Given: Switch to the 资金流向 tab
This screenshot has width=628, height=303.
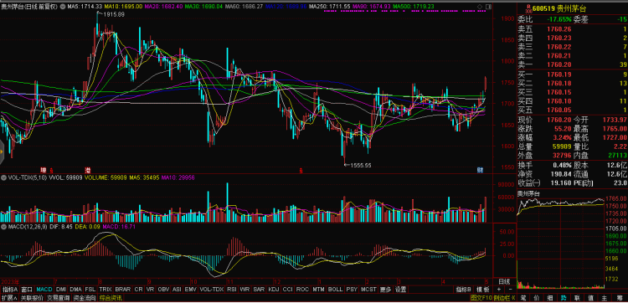Looking at the screenshot, I should point(85,298).
